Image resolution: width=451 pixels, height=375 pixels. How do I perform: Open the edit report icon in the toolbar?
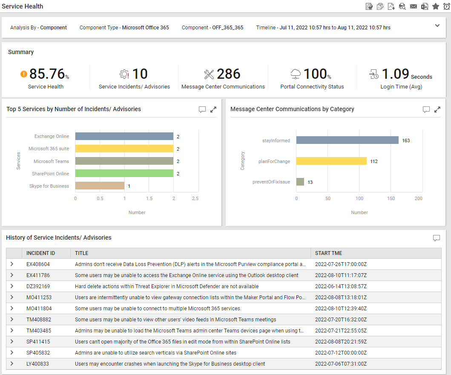[x=369, y=6]
